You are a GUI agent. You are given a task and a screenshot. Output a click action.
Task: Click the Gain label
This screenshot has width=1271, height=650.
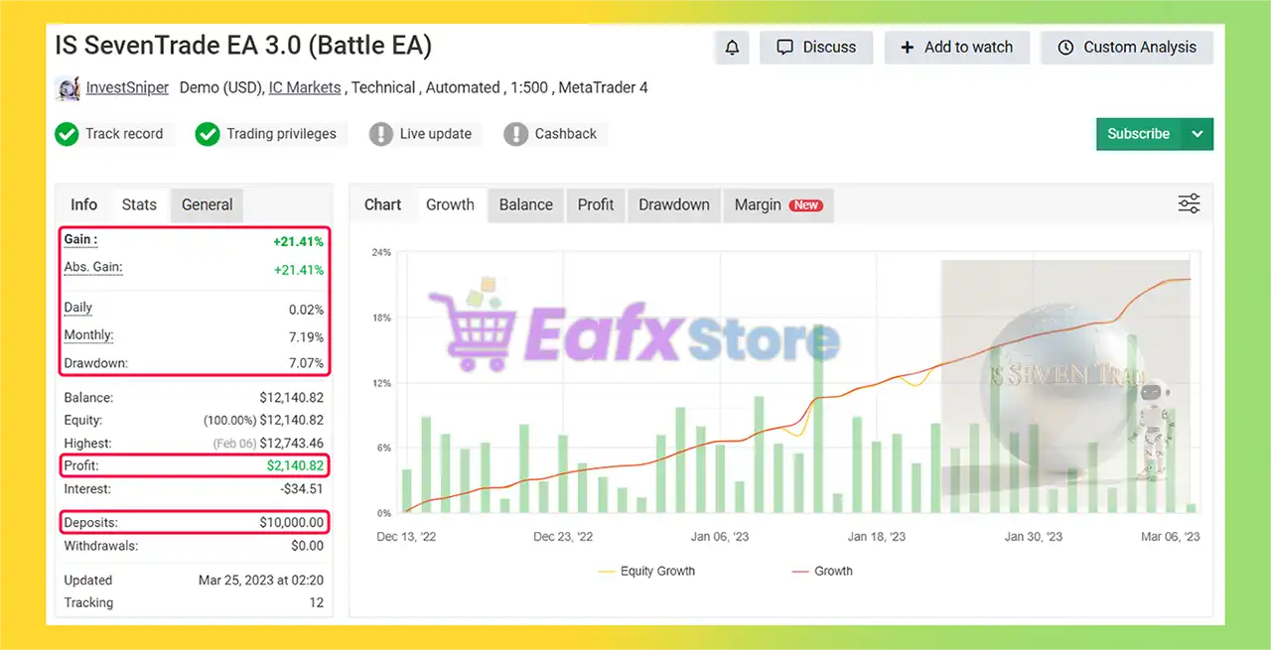[x=80, y=239]
